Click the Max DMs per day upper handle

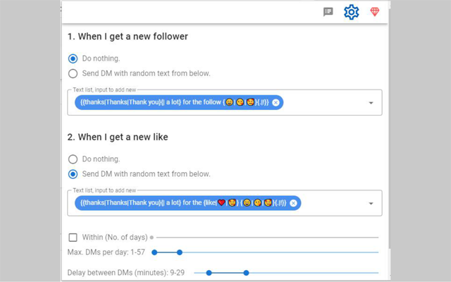pyautogui.click(x=180, y=252)
